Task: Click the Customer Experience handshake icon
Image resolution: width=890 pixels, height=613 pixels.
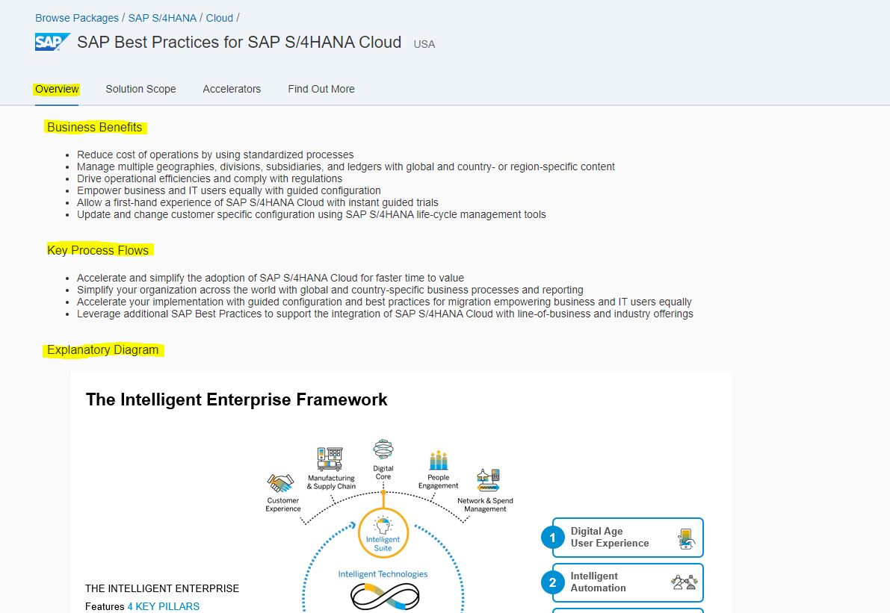Action: coord(280,483)
